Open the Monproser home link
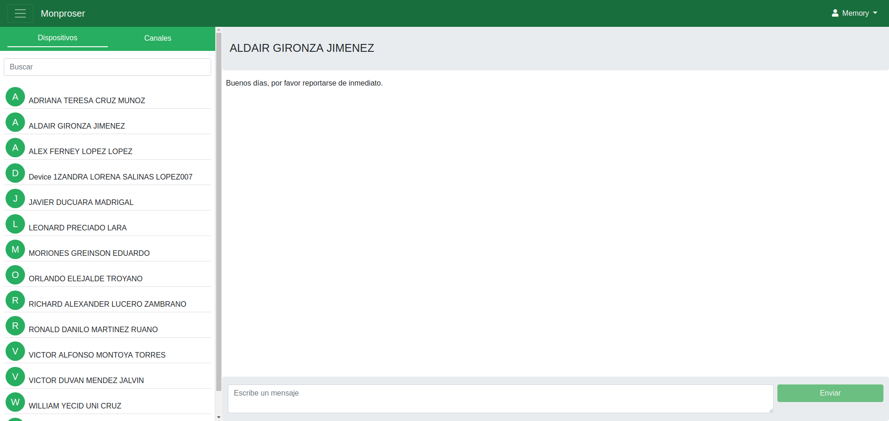The width and height of the screenshot is (889, 421). click(x=63, y=13)
